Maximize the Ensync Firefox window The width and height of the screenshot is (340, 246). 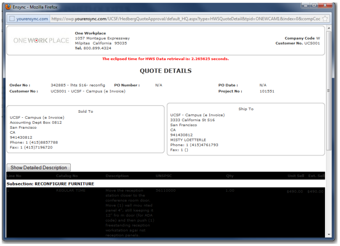314,5
